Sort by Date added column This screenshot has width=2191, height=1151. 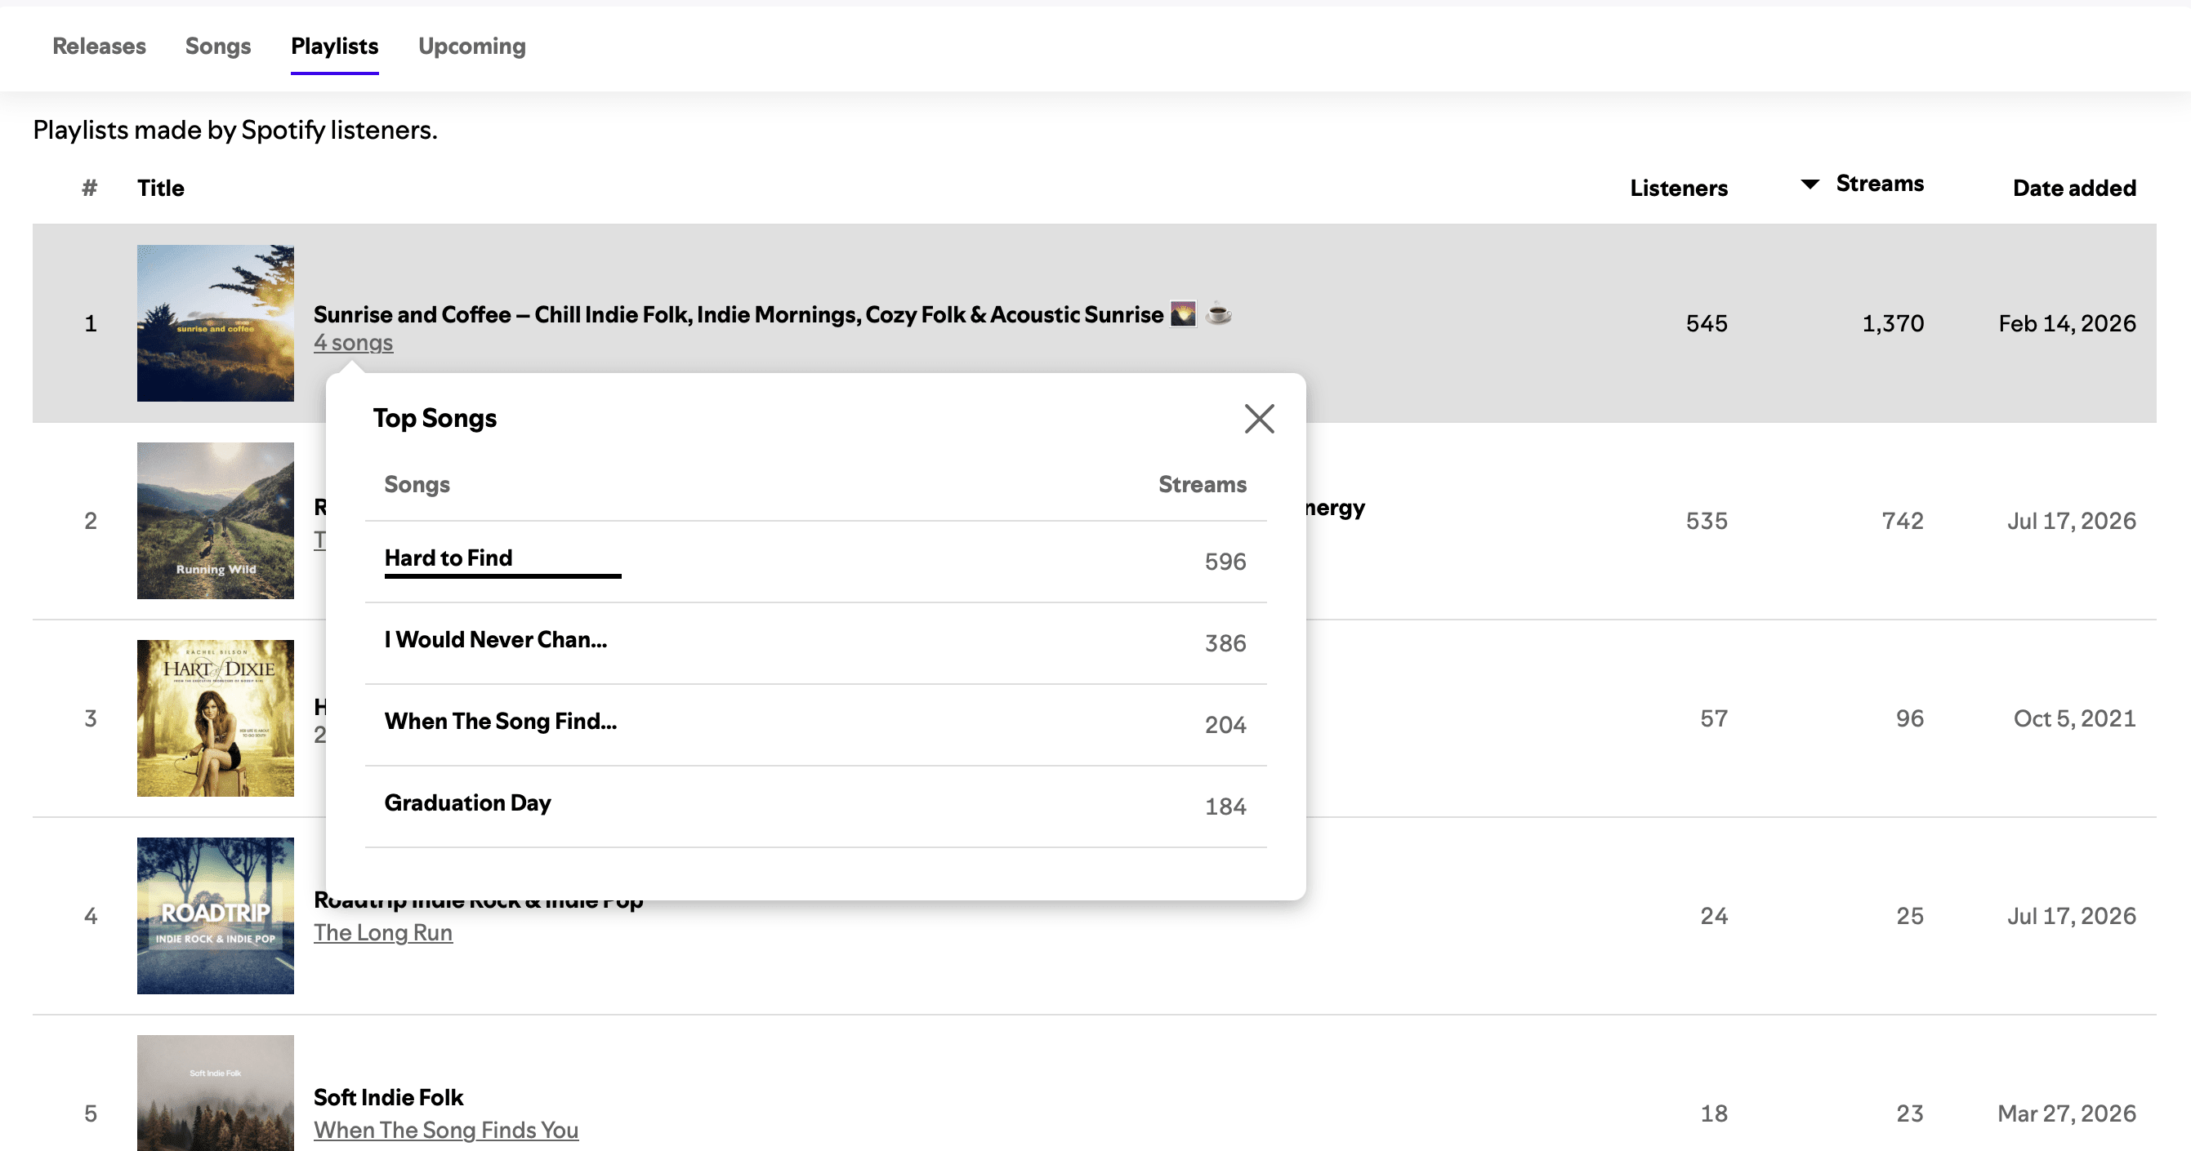click(2073, 188)
